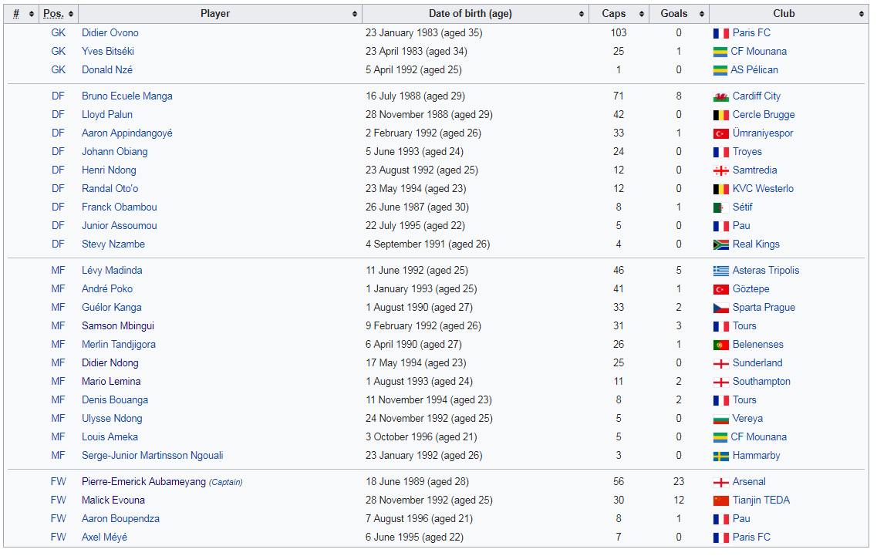Open Denis Bouanga's player link
877x556 pixels.
click(x=115, y=400)
